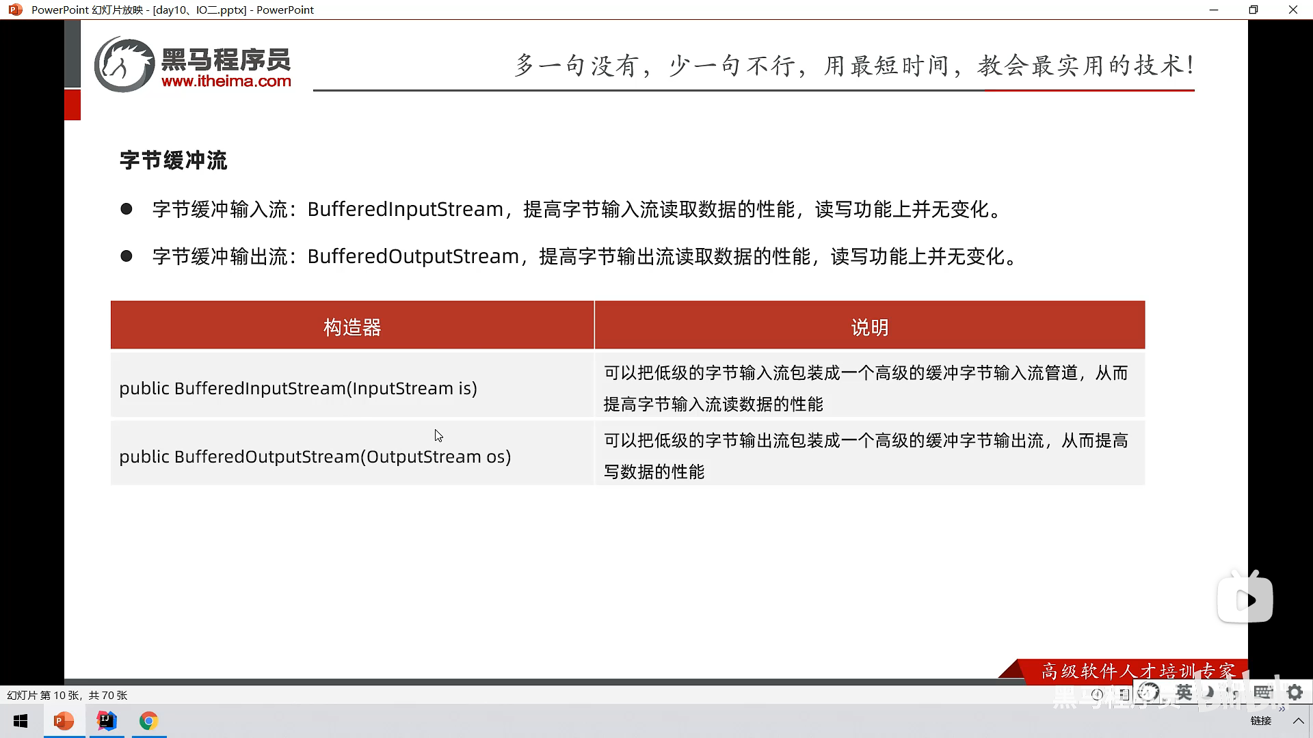Open the soft keyboard icon on IME bar
The width and height of the screenshot is (1313, 738).
[x=1262, y=692]
